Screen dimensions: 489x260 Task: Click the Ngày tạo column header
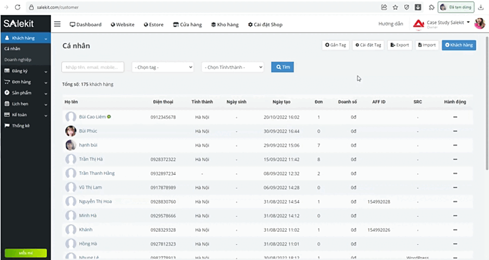point(281,102)
